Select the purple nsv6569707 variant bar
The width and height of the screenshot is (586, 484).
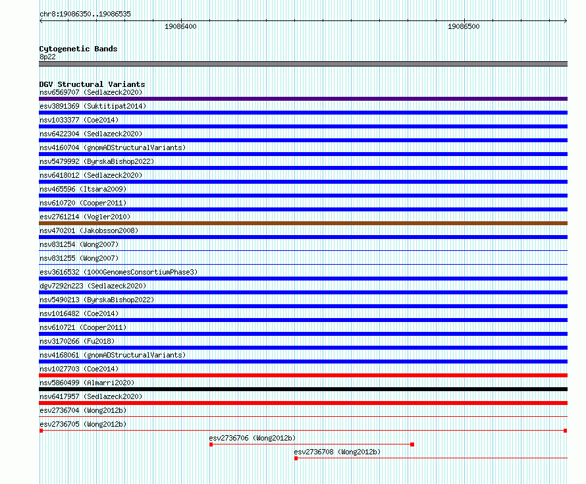click(x=303, y=99)
